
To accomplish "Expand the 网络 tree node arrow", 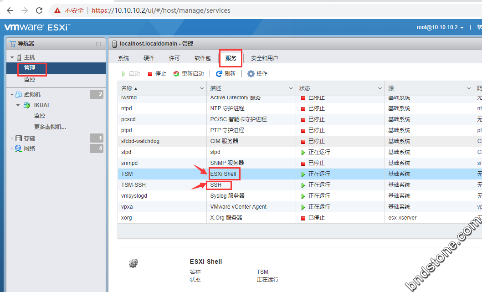I will 12,149.
